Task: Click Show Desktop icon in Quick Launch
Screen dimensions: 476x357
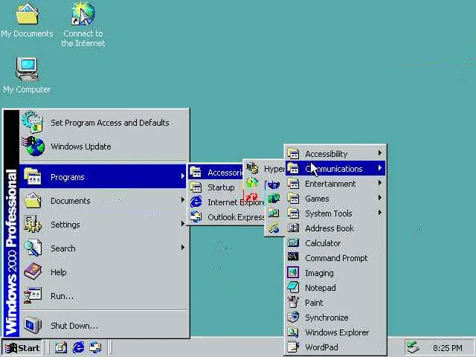Action: (x=61, y=347)
